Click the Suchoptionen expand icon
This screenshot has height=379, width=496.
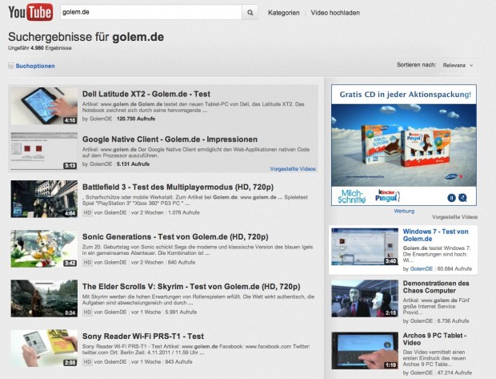coord(11,66)
